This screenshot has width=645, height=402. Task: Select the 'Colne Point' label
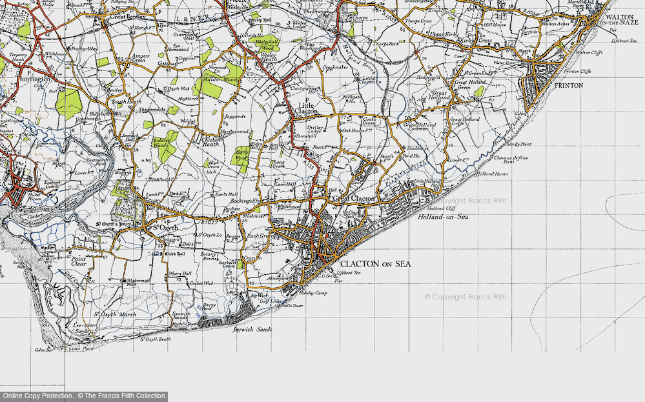pos(81,348)
